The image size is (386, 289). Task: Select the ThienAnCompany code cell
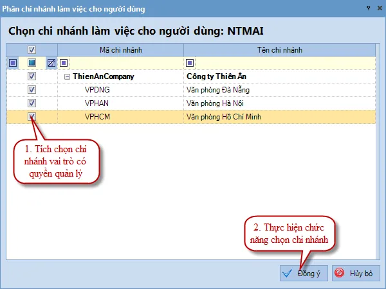tap(121, 76)
